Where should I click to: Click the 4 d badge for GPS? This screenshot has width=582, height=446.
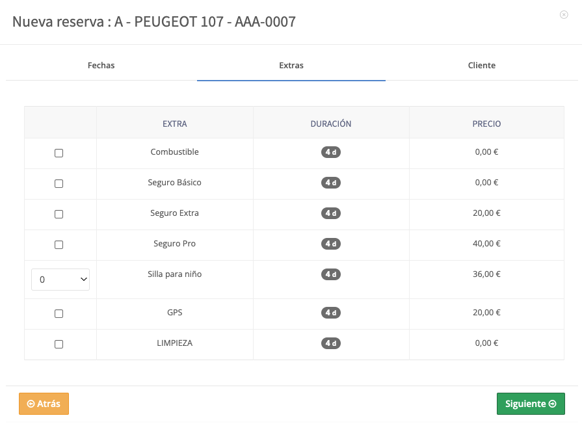[331, 313]
